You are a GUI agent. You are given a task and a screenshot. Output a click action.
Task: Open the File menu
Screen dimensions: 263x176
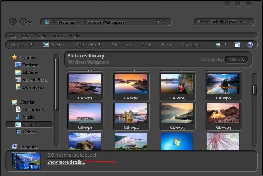pos(12,36)
